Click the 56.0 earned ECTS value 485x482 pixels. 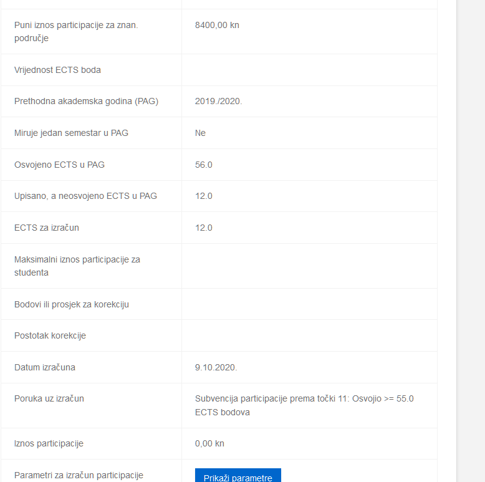tap(203, 165)
